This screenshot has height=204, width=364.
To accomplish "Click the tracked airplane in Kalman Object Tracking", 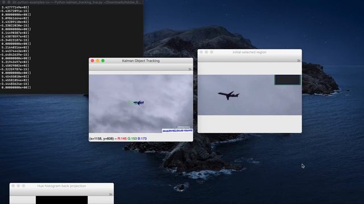I will [x=139, y=103].
